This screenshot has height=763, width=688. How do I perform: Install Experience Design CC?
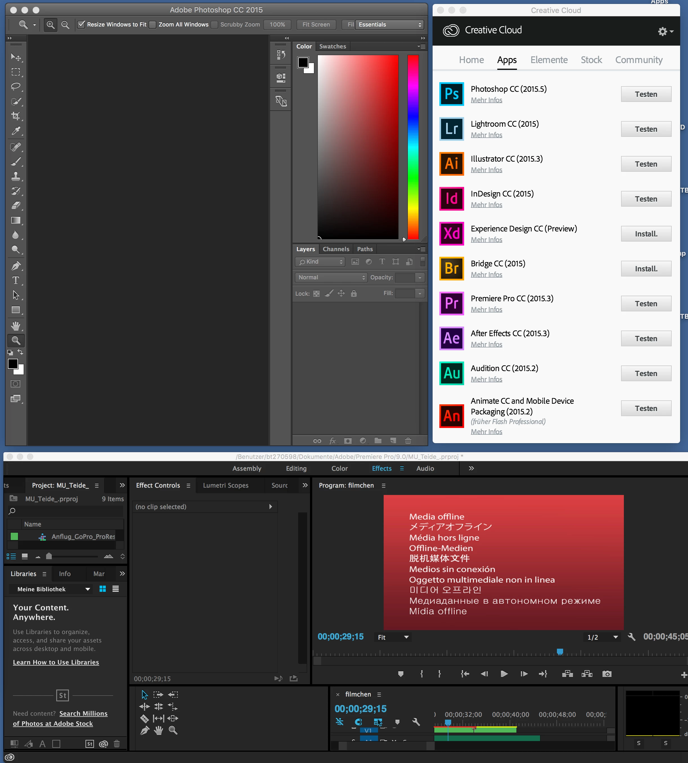point(646,234)
